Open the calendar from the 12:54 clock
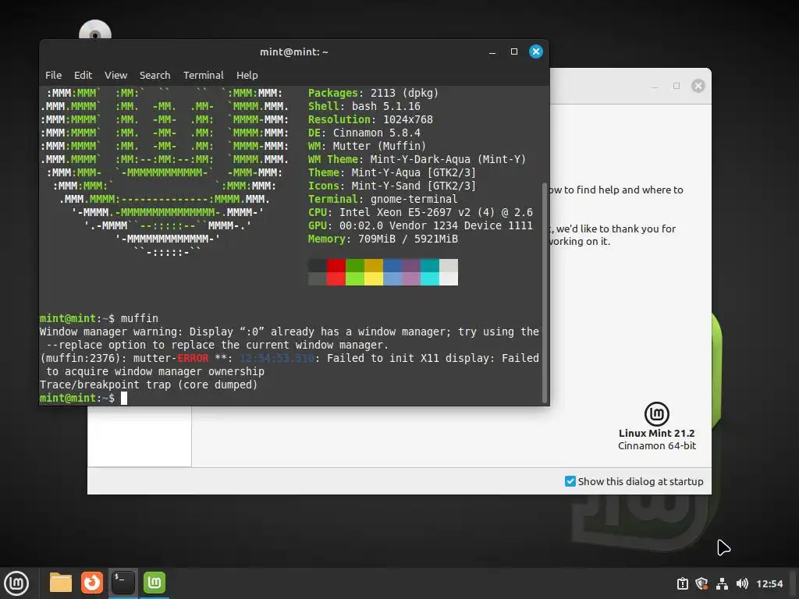The image size is (799, 599). click(769, 583)
